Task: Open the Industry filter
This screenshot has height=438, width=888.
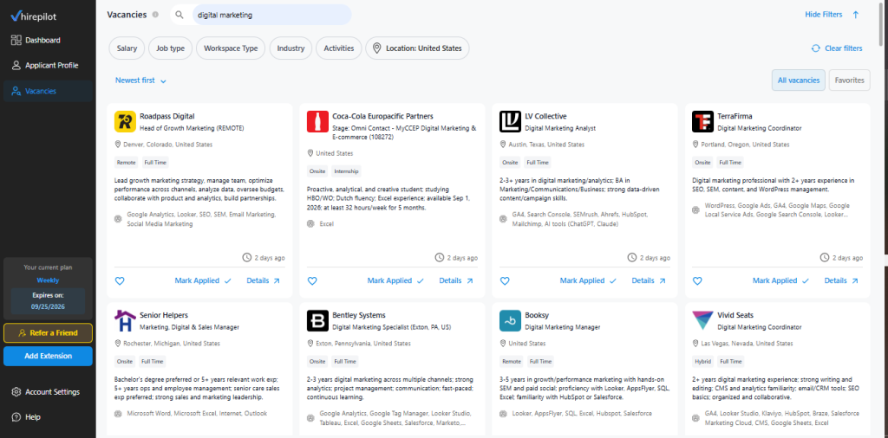Action: (291, 48)
